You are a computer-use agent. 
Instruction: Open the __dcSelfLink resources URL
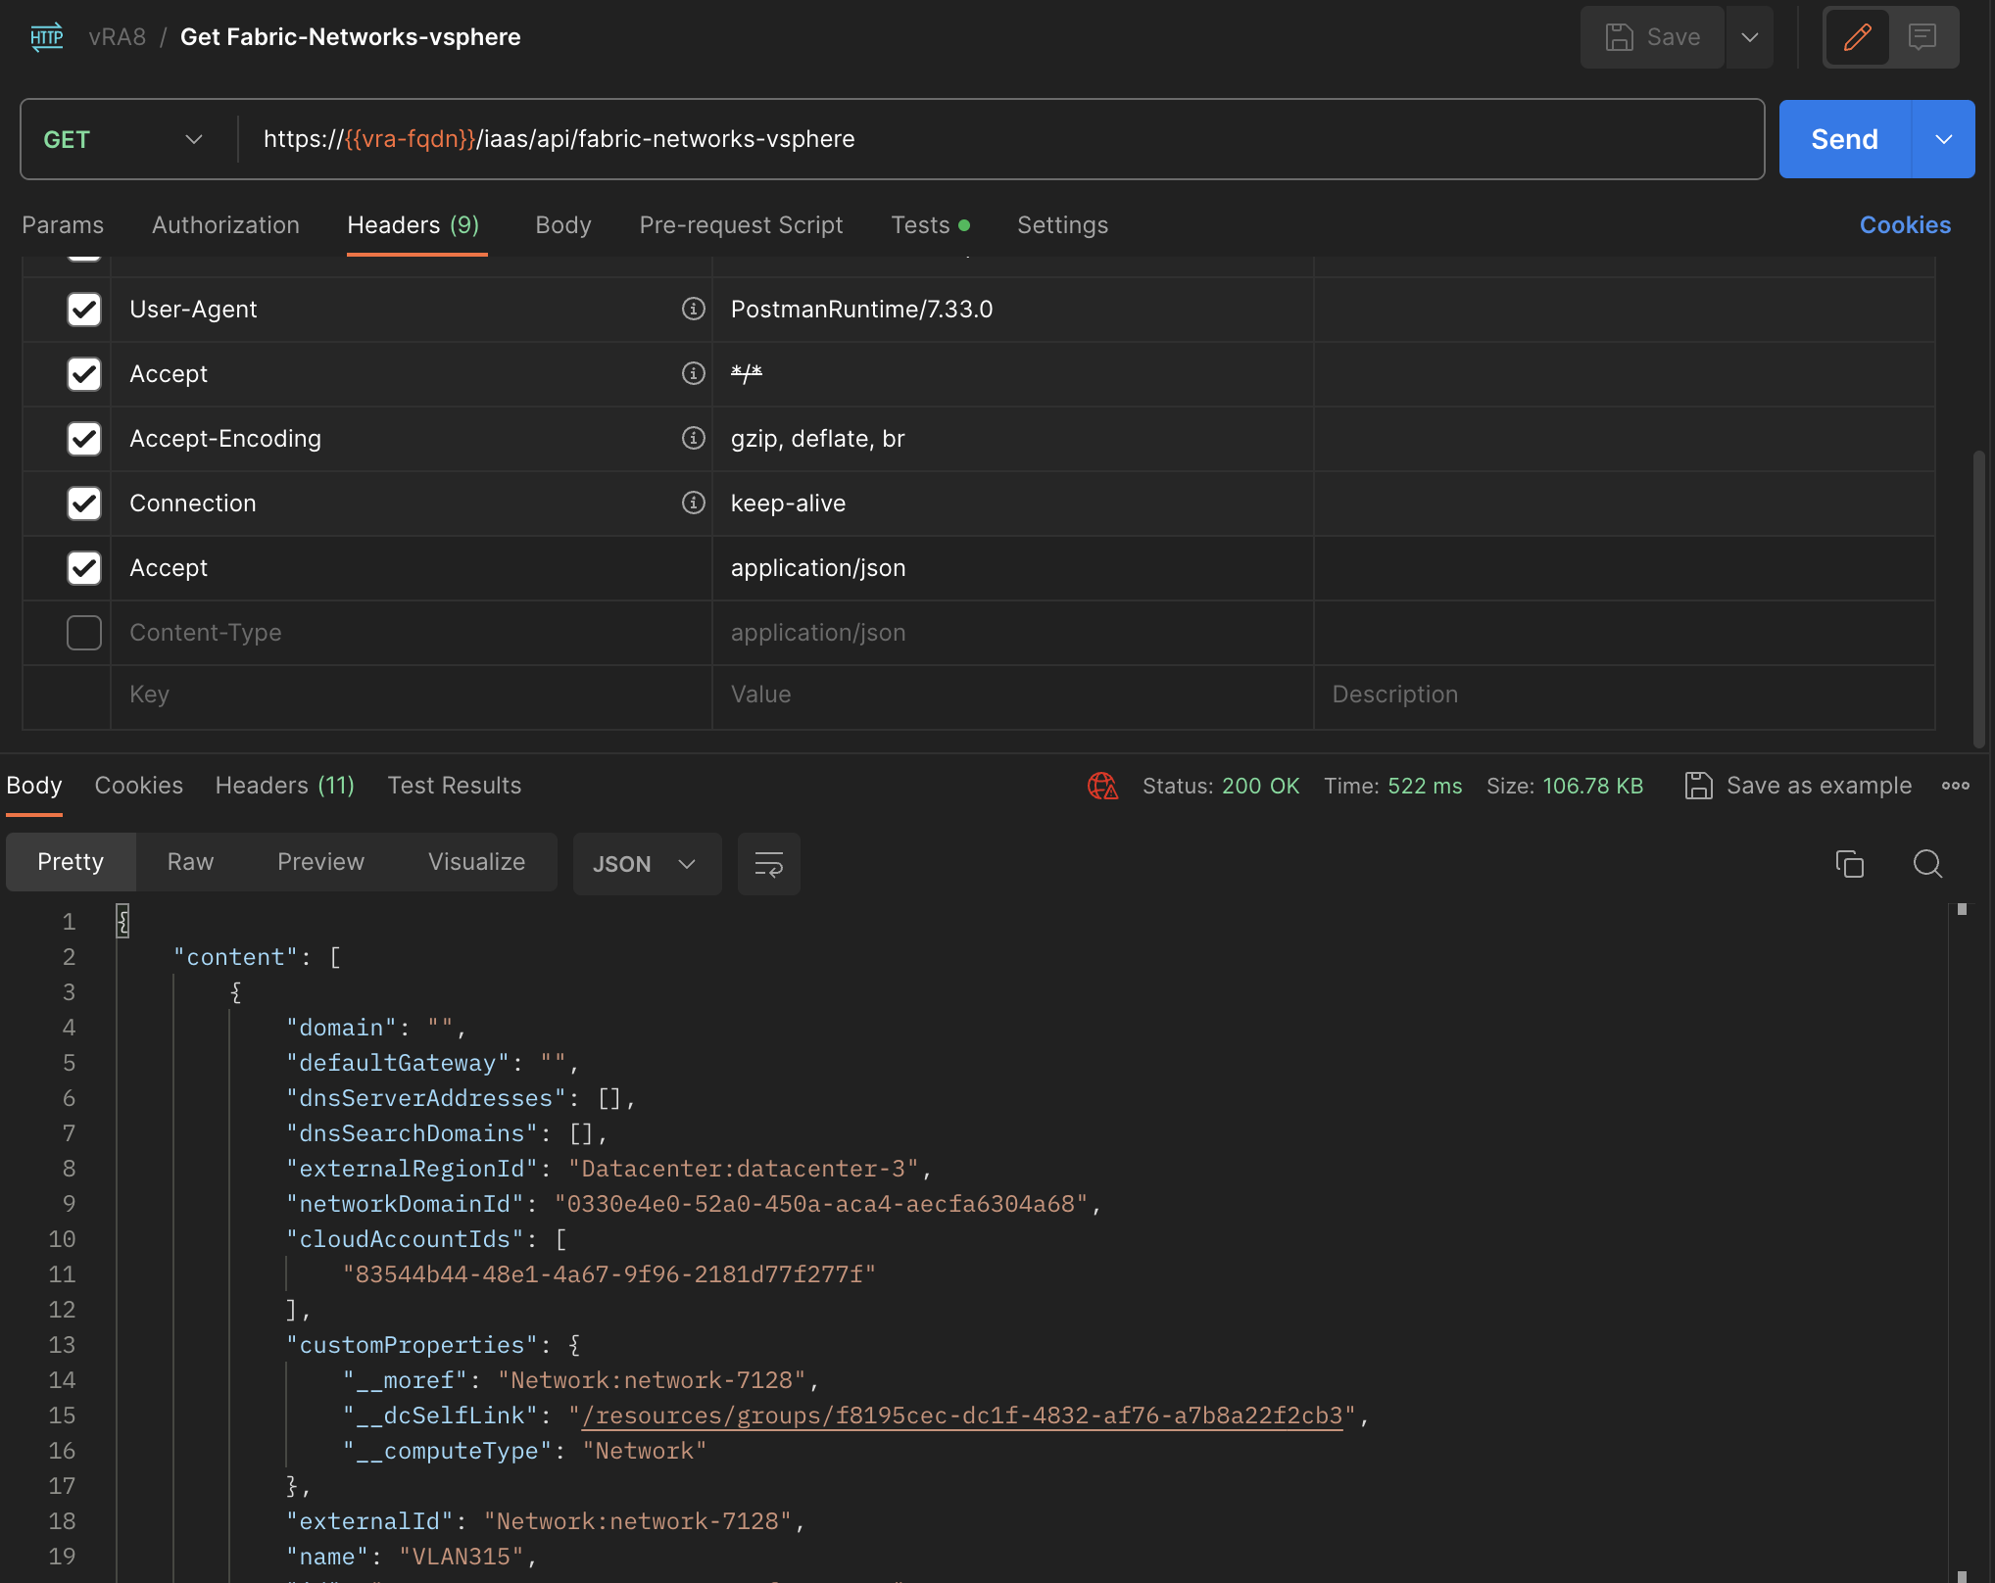tap(962, 1415)
